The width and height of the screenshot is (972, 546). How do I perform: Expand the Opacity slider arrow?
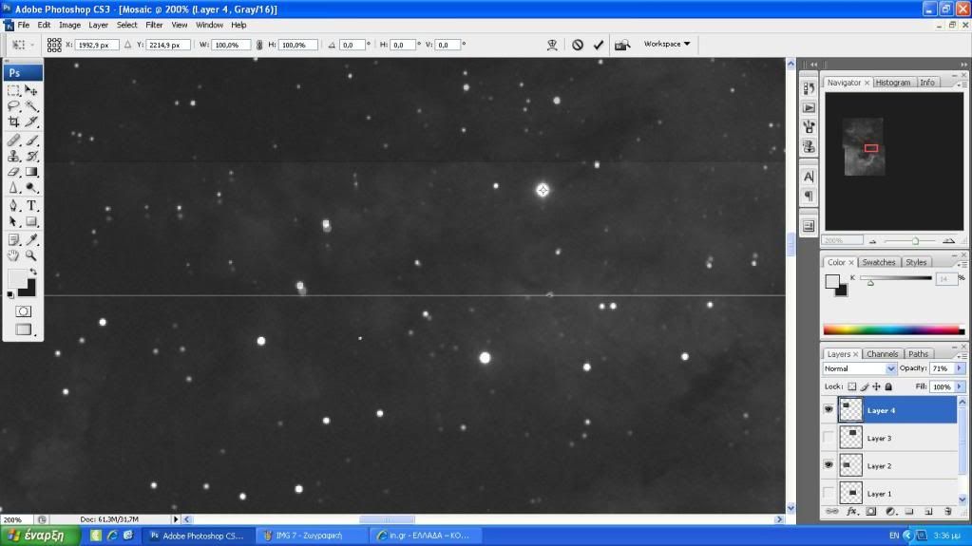pos(960,368)
